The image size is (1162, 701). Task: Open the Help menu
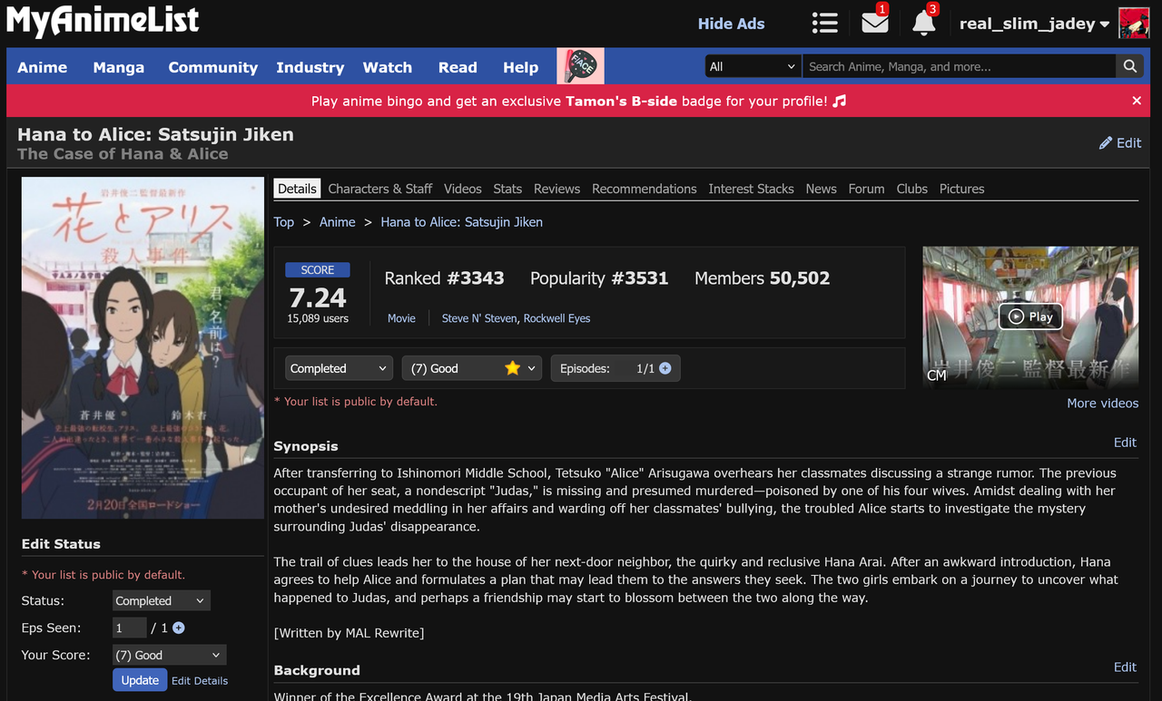(x=521, y=67)
